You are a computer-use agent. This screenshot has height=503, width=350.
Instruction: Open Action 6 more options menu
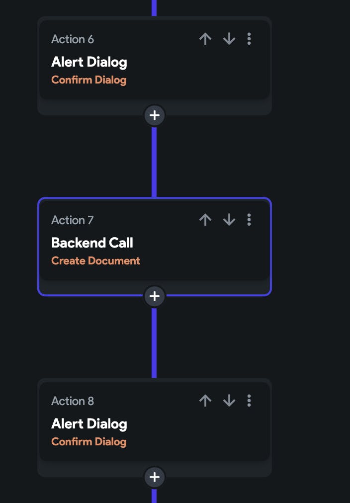[249, 39]
